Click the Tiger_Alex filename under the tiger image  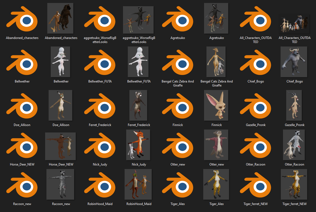pyautogui.click(x=216, y=204)
